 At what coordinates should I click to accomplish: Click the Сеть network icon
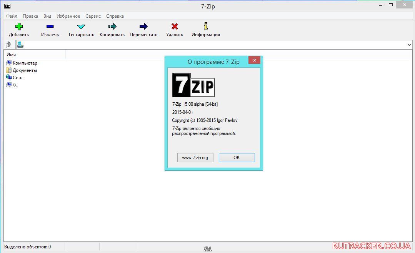(9, 77)
